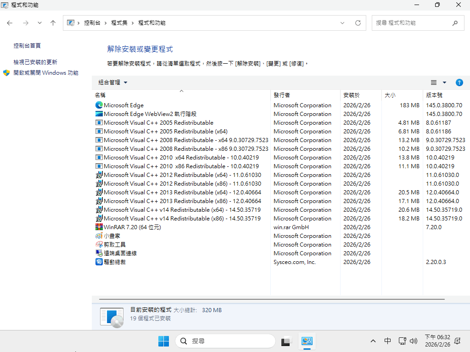Sort list by 發行者 column header
Image resolution: width=470 pixels, height=352 pixels.
(282, 95)
